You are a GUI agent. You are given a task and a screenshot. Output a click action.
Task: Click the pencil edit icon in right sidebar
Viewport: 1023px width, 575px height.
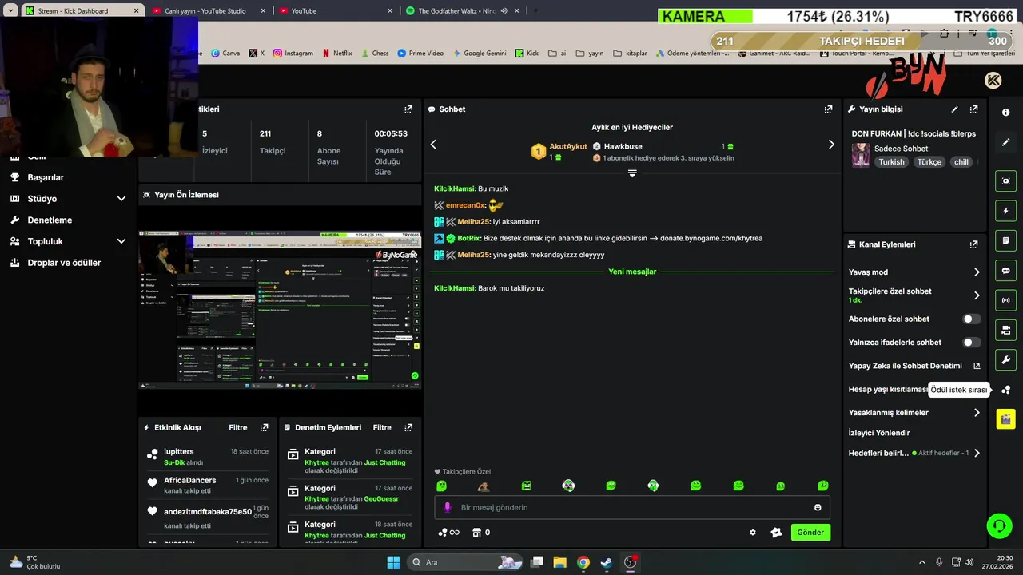point(1005,142)
